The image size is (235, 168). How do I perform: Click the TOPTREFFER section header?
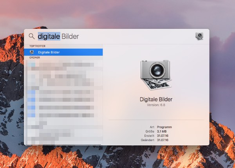pyautogui.click(x=37, y=46)
